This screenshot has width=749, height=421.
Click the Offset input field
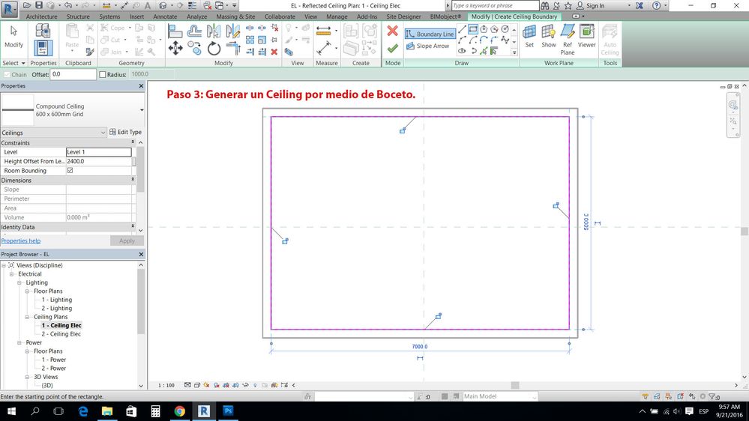click(73, 74)
